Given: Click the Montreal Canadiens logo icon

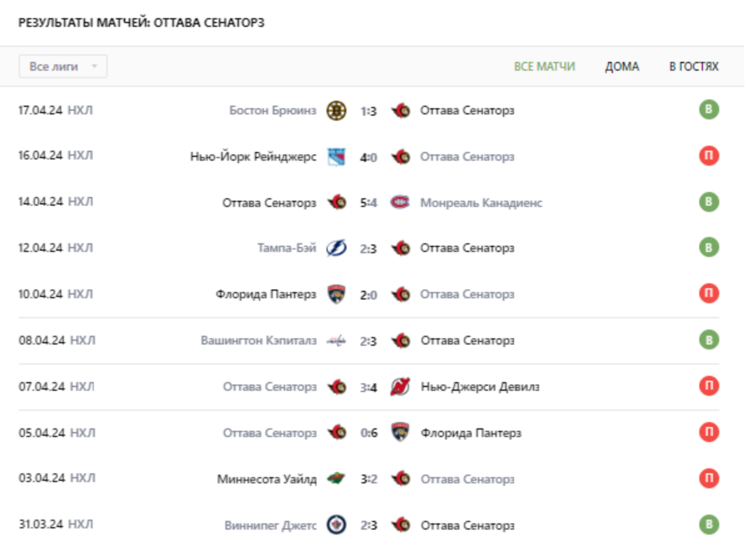Looking at the screenshot, I should coord(400,203).
